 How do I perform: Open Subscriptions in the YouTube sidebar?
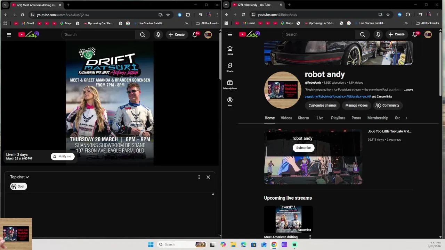click(x=230, y=85)
